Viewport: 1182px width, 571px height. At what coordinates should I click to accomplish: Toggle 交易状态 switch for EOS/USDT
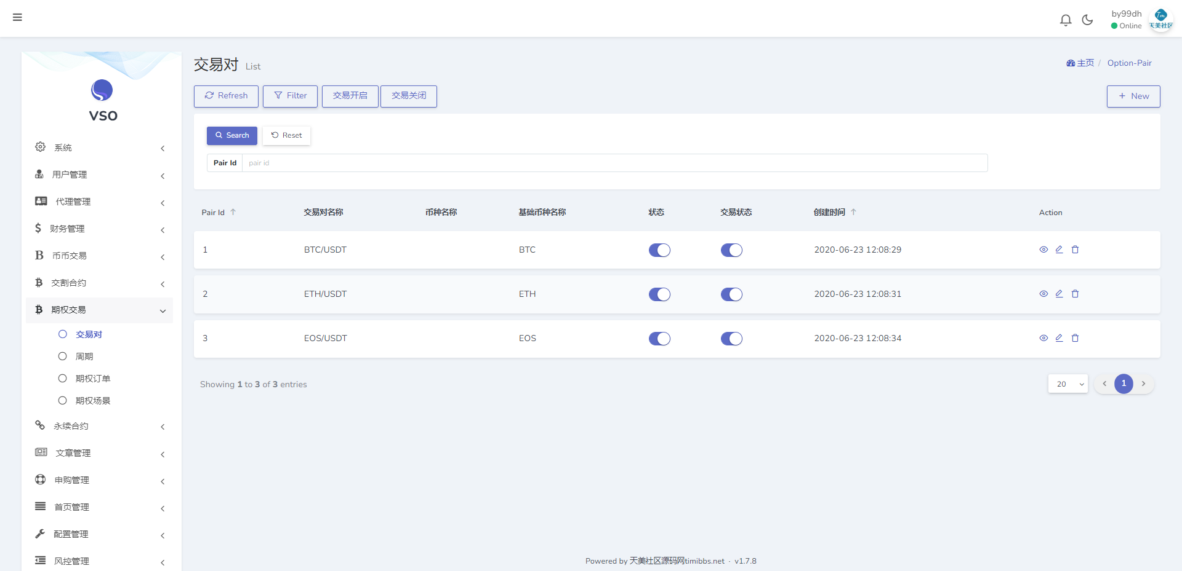tap(731, 339)
